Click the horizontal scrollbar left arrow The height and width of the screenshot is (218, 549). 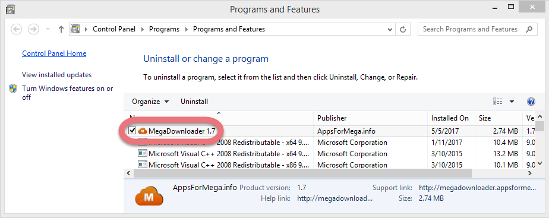coord(128,173)
